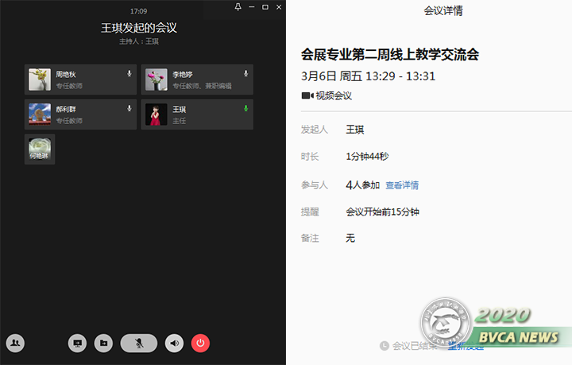The image size is (572, 365).
Task: Click 王琪's green microphone icon
Action: [245, 108]
